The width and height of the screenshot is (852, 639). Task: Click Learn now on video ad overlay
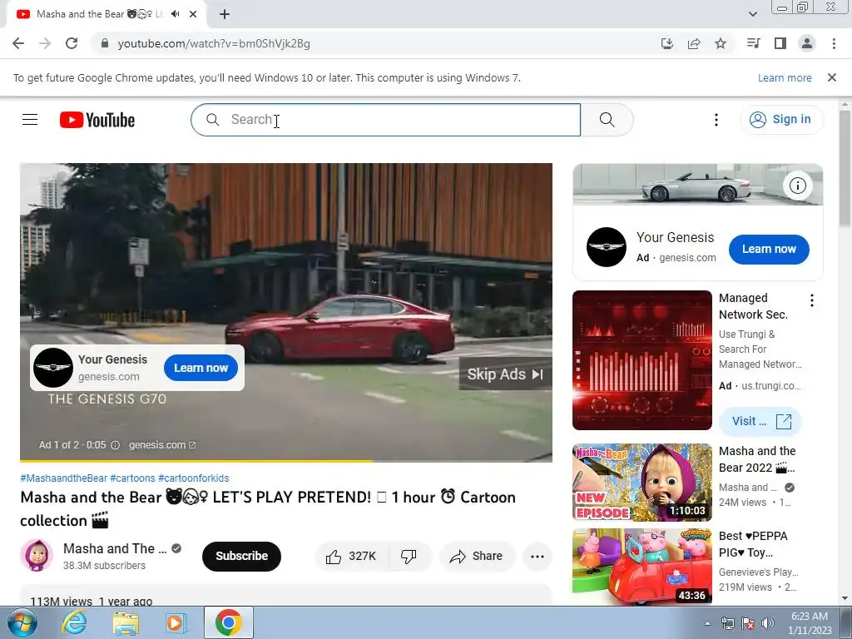201,368
